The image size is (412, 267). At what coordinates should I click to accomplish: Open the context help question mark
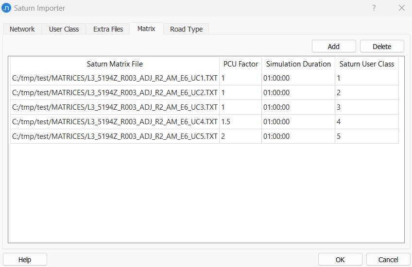374,8
